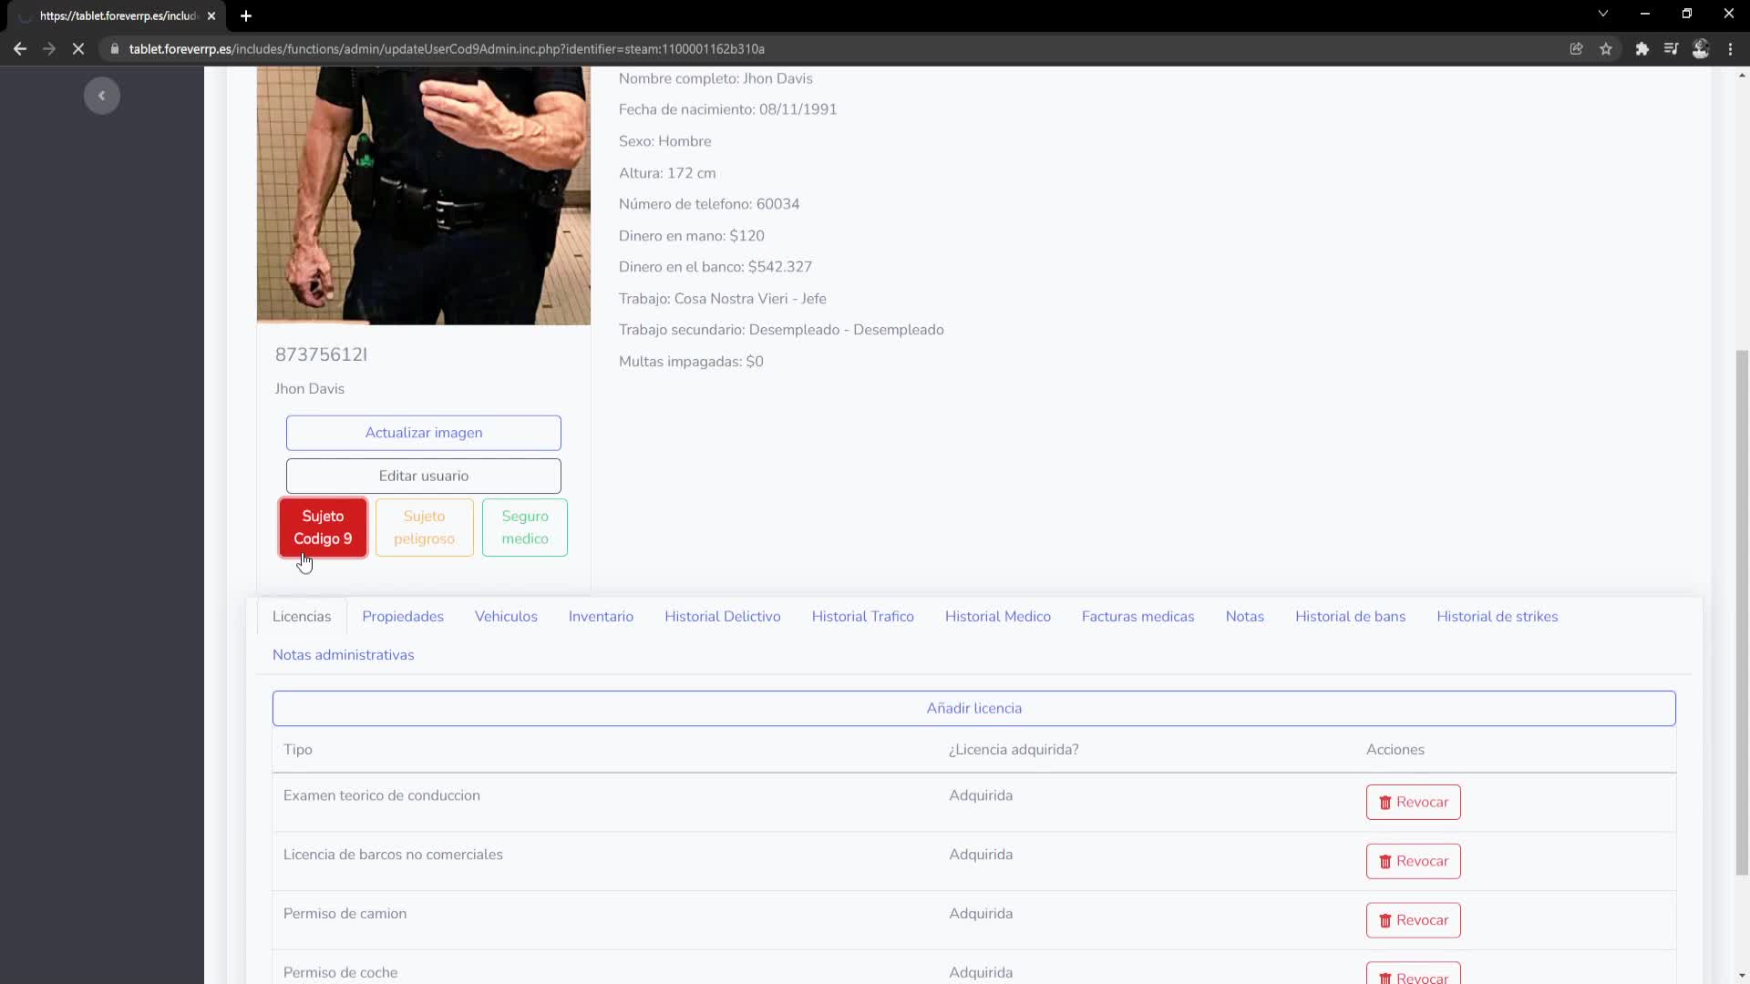Open the browser three-dot menu

click(x=1731, y=48)
